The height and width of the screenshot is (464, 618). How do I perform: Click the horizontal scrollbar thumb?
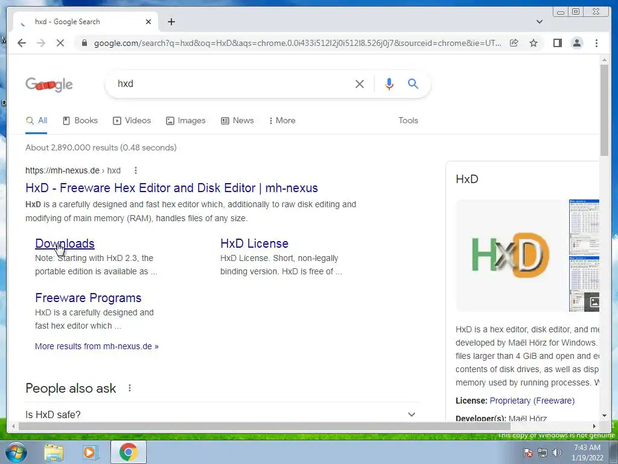[264, 426]
